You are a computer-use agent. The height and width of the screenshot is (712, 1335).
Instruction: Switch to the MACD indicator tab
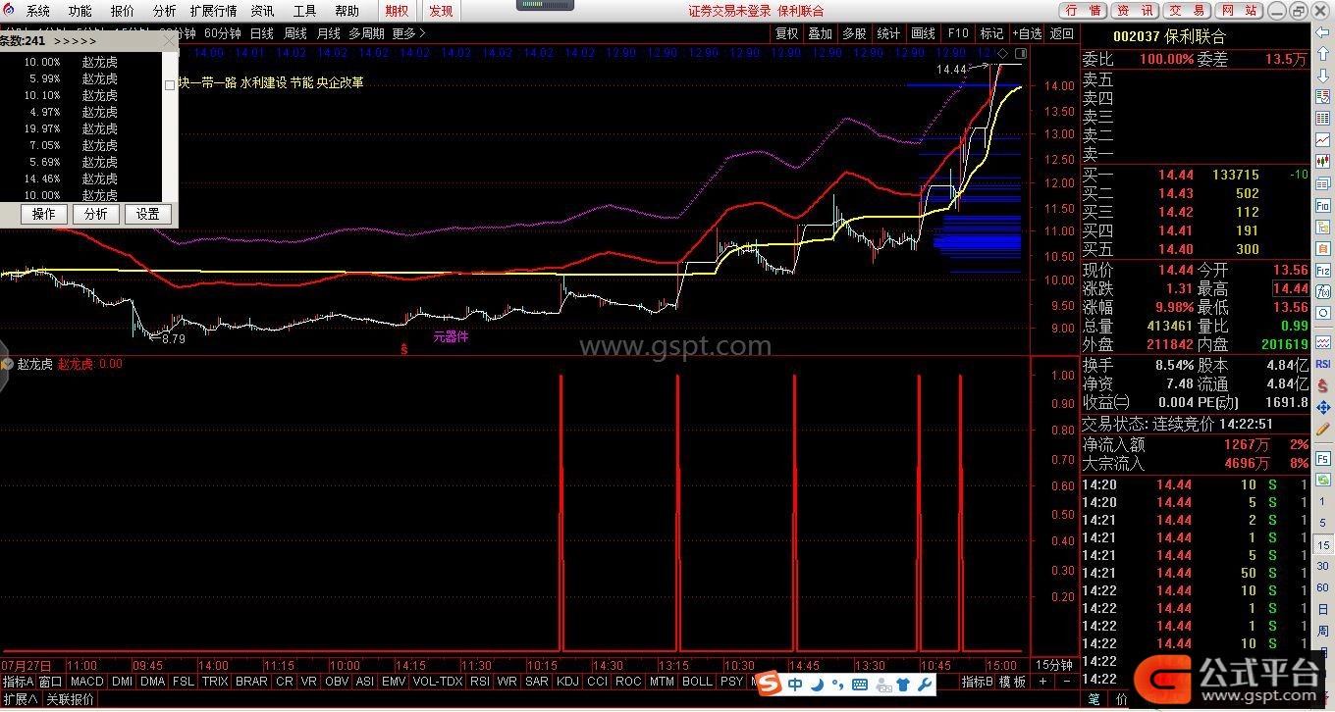pos(87,681)
